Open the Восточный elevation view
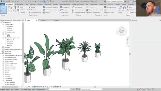 tap(10, 40)
